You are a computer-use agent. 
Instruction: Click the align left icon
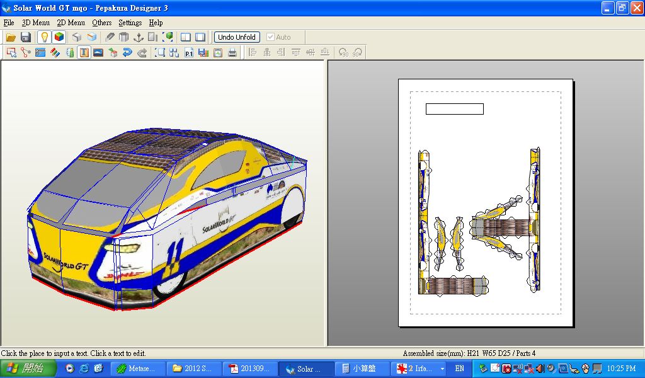pyautogui.click(x=253, y=53)
